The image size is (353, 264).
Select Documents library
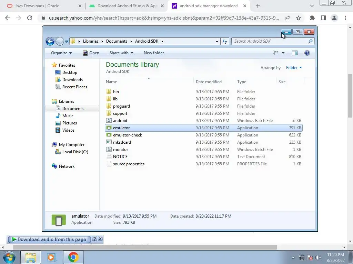[73, 108]
